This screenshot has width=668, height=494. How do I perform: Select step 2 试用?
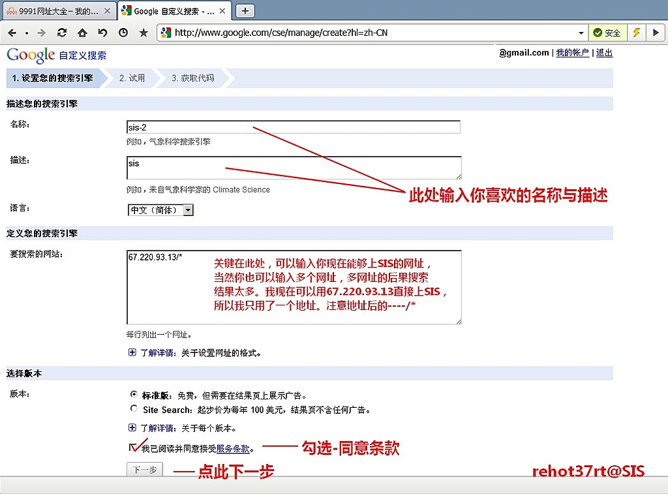tap(132, 78)
